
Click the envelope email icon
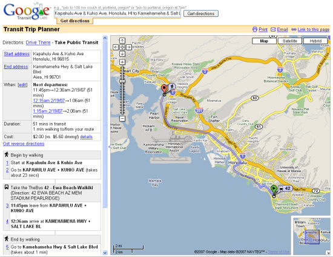click(x=273, y=29)
